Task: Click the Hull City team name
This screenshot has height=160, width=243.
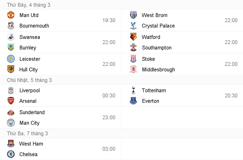Action: (28, 70)
